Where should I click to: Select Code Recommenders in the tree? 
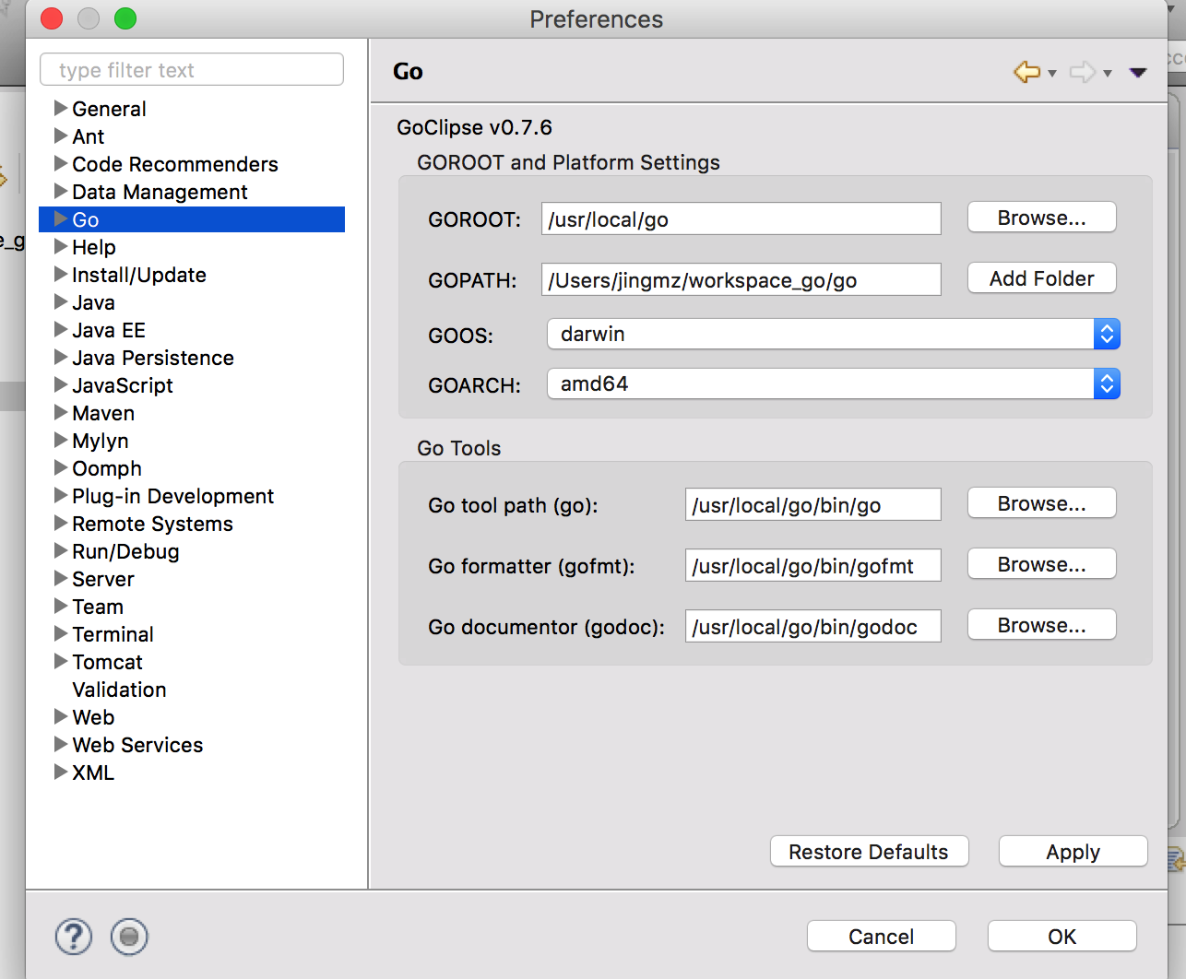pos(175,164)
